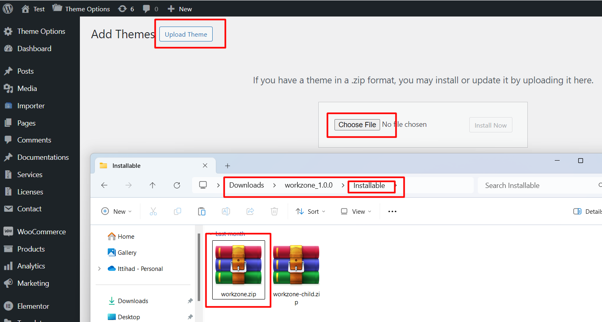Click the Search Installable field
This screenshot has height=322, width=602.
(537, 186)
